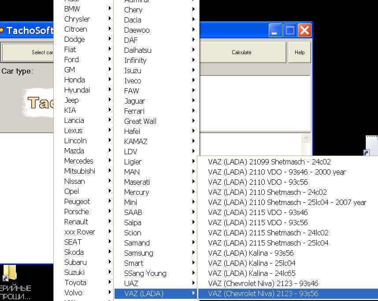Choose highlighted Chevrolet Niva 2123 - 93s56
Image resolution: width=378 pixels, height=301 pixels.
point(288,294)
